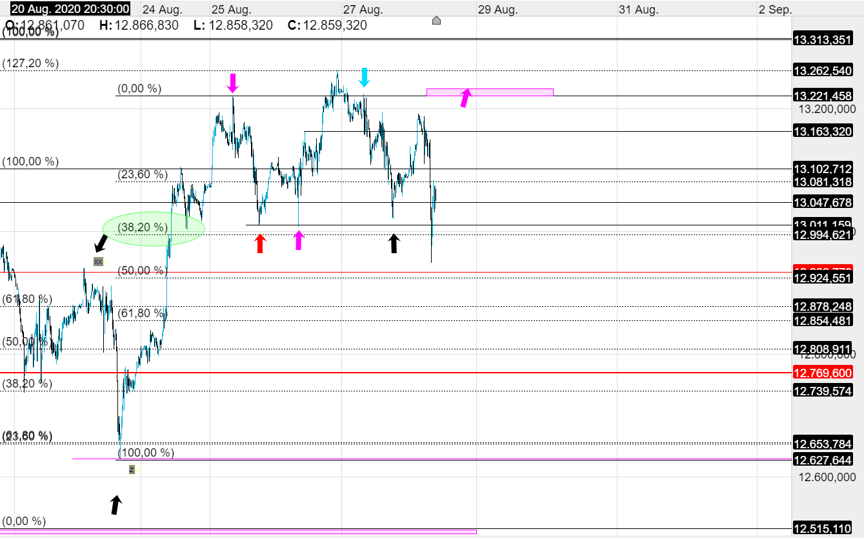
Task: Click the 2 Sep. date on time axis
Action: click(775, 9)
